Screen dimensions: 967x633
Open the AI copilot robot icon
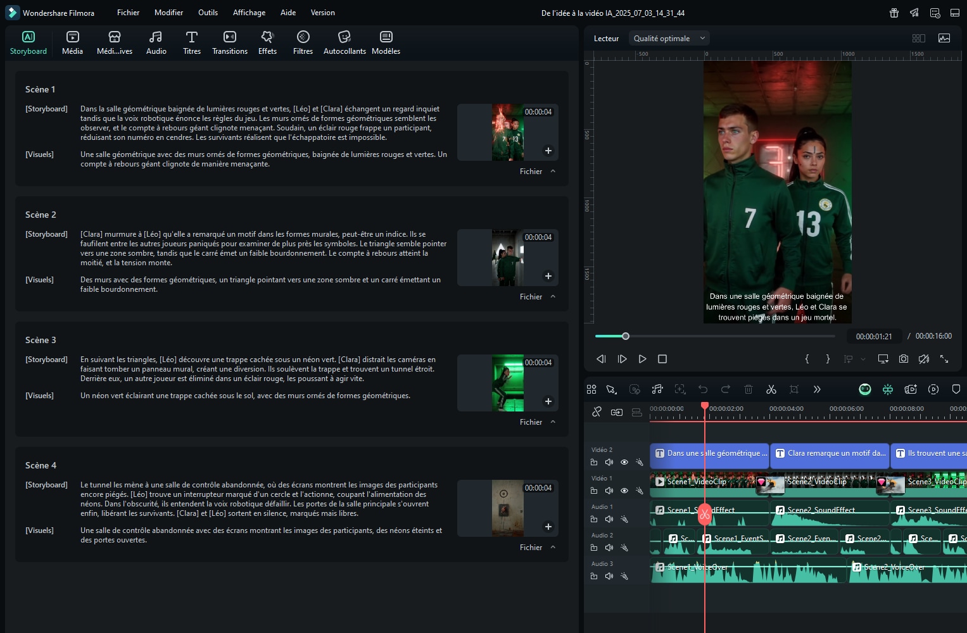[x=865, y=389]
